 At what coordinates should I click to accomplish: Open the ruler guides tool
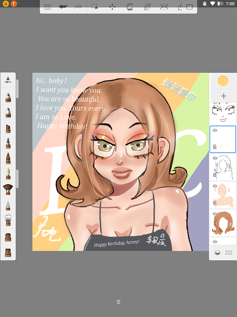147,7
